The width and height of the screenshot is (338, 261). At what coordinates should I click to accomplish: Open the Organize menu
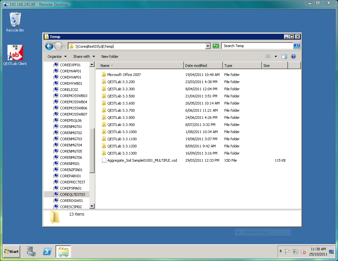point(57,56)
